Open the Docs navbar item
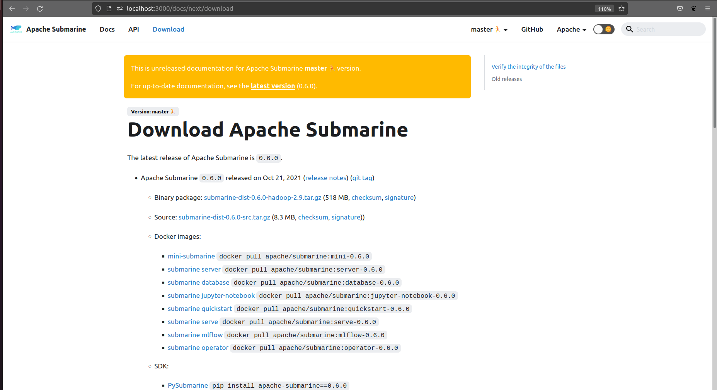Image resolution: width=717 pixels, height=390 pixels. tap(107, 29)
